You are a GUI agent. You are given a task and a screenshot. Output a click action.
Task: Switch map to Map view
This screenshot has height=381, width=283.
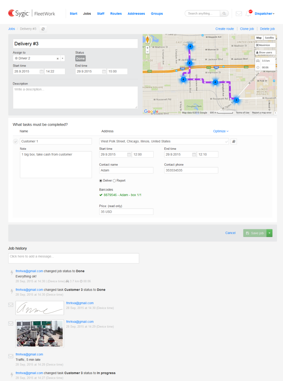point(259,38)
